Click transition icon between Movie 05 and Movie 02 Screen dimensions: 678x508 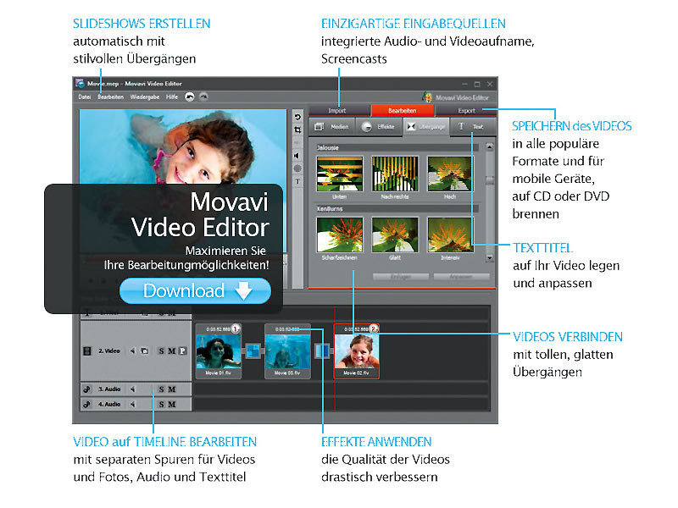pyautogui.click(x=321, y=351)
